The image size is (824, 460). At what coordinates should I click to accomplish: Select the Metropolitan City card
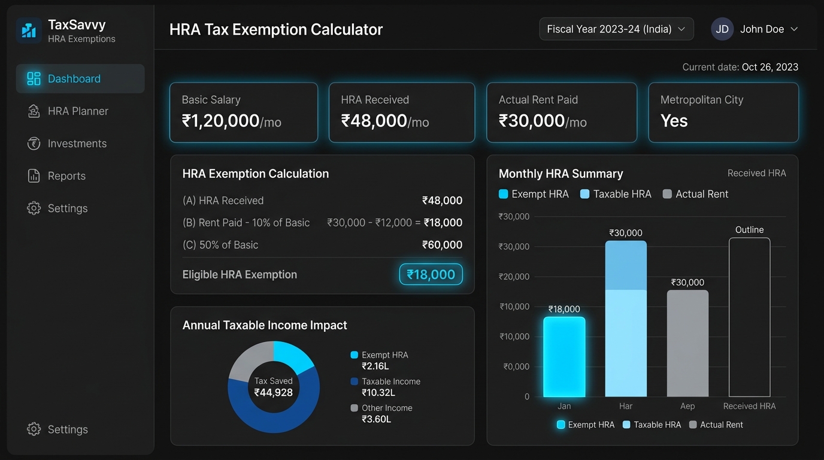coord(723,113)
